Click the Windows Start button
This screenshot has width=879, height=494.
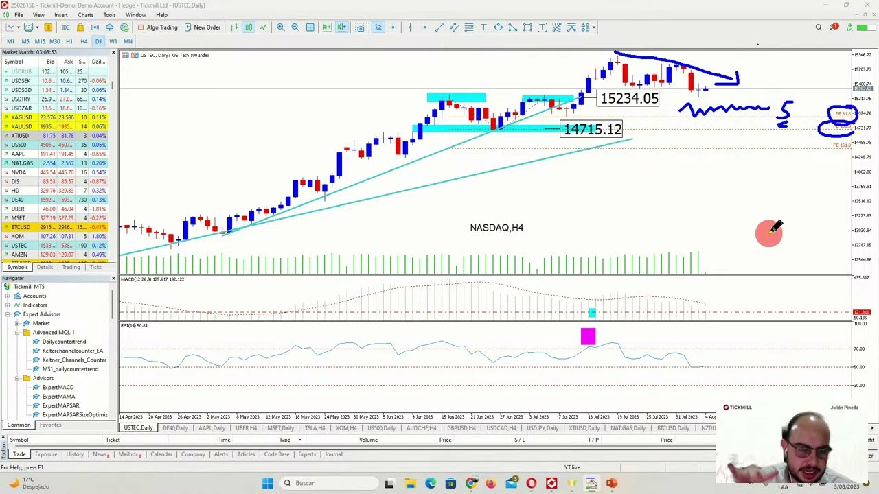click(268, 483)
